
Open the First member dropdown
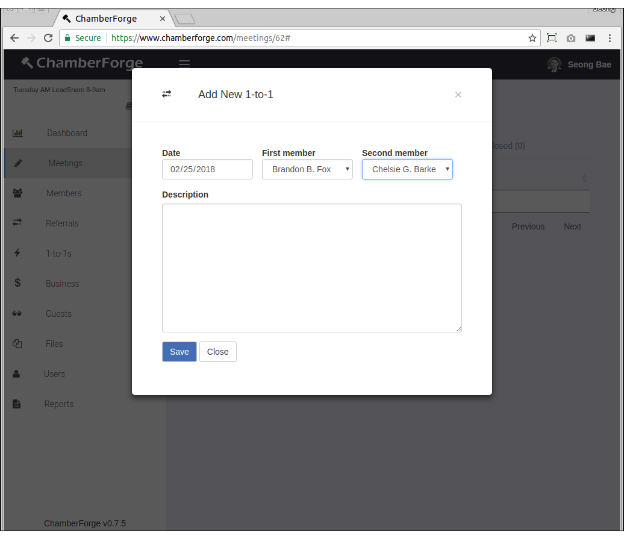tap(307, 169)
